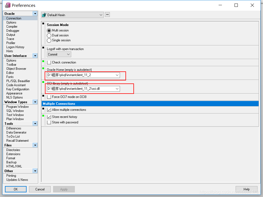Select Dual session radio button

click(49, 36)
